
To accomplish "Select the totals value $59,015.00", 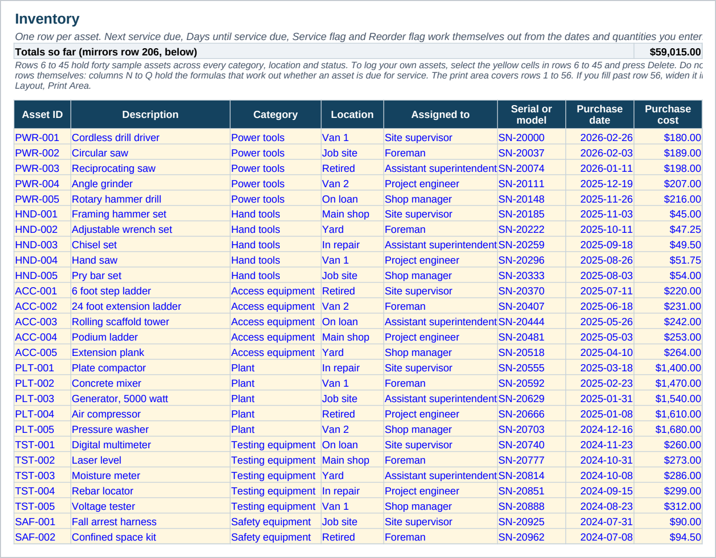I will [668, 52].
